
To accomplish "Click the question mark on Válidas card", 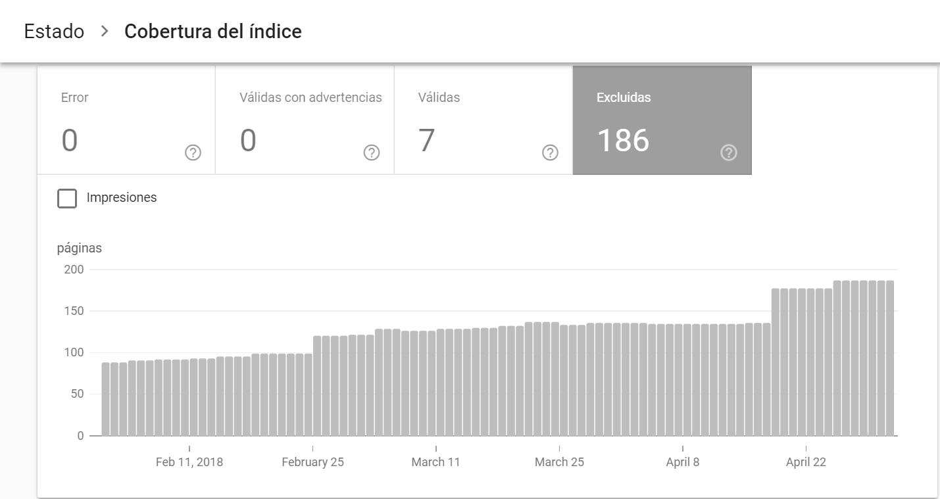I will tap(550, 153).
